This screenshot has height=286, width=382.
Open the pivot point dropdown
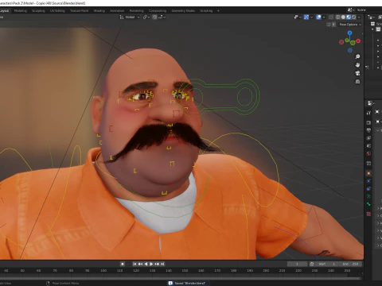[x=146, y=17]
